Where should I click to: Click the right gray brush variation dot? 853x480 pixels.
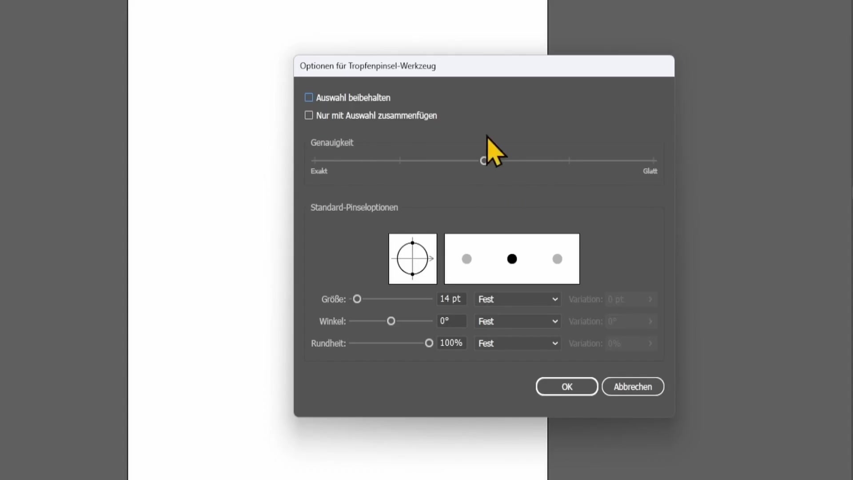(x=557, y=259)
